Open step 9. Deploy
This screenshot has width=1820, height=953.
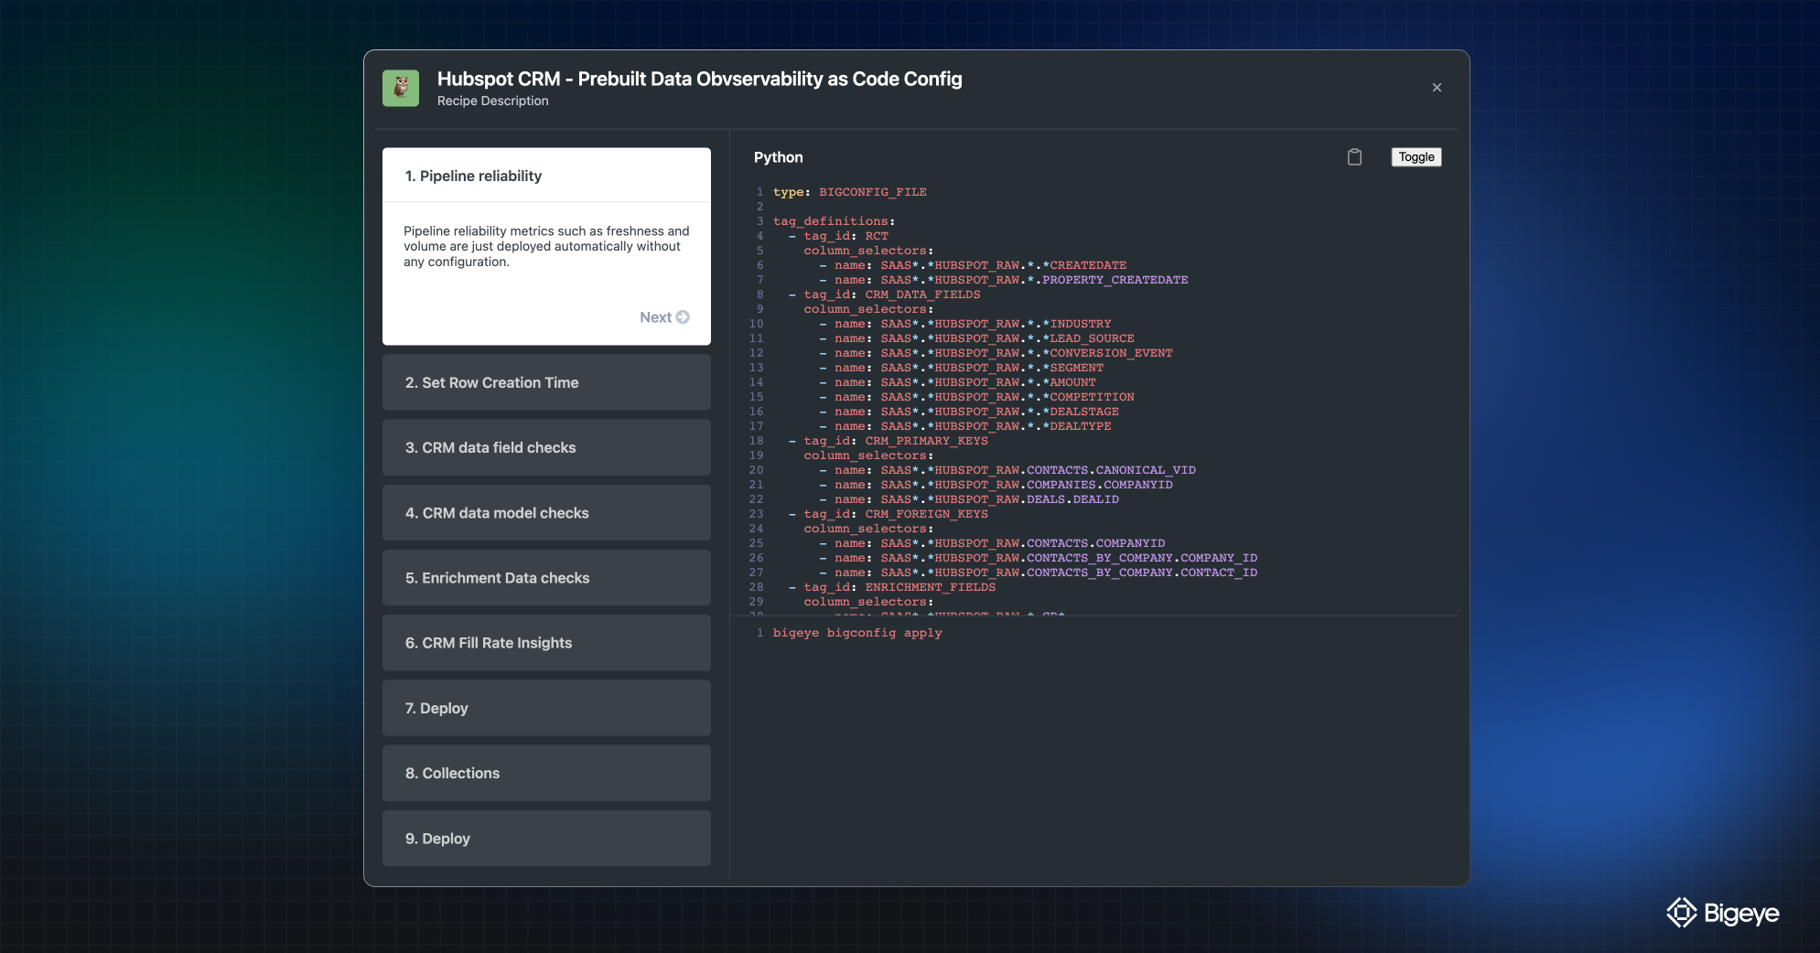coord(546,839)
